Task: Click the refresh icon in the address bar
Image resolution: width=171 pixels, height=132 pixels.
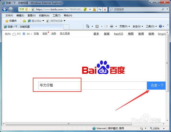Action: 100,10
